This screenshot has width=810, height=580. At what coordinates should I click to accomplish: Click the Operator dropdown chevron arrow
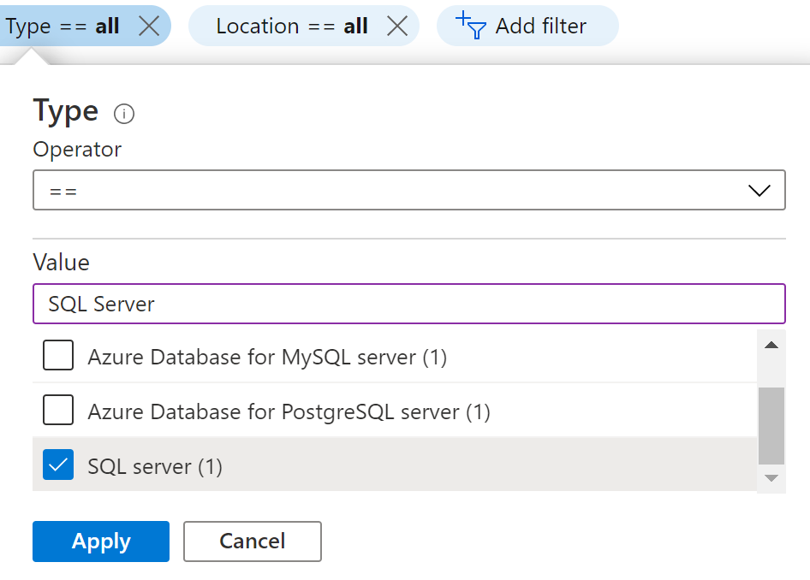tap(759, 191)
